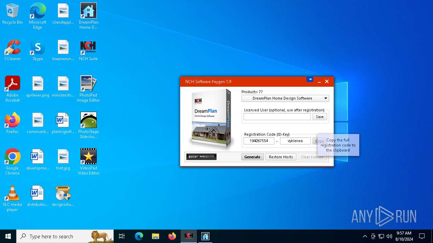Close the NCH Software Keygen window
Screen dimensions: 433x243
click(x=327, y=81)
